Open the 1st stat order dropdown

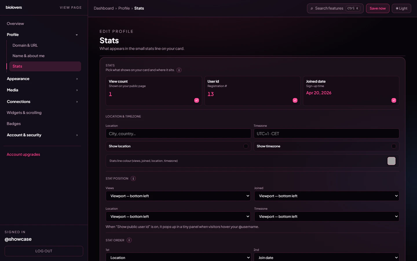[178, 258]
